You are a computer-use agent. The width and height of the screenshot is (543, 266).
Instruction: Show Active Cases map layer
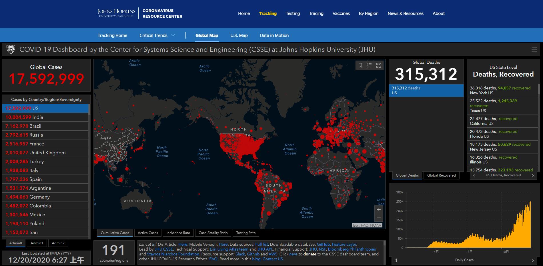click(x=148, y=233)
